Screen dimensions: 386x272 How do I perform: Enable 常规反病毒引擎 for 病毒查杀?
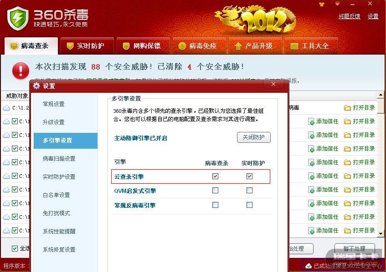[215, 205]
